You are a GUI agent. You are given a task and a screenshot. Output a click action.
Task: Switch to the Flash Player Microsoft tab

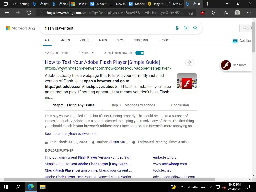[x=79, y=4]
